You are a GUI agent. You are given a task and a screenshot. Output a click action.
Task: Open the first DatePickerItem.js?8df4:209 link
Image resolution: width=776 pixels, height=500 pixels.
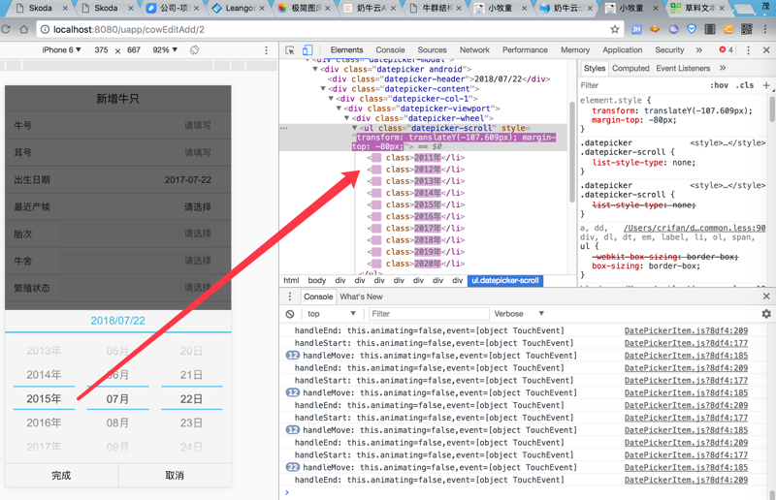(x=686, y=330)
